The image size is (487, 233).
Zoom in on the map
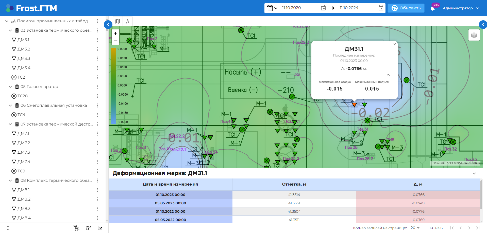point(115,33)
